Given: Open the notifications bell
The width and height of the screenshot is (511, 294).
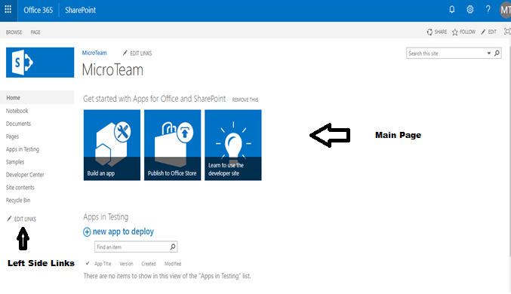Looking at the screenshot, I should (451, 10).
